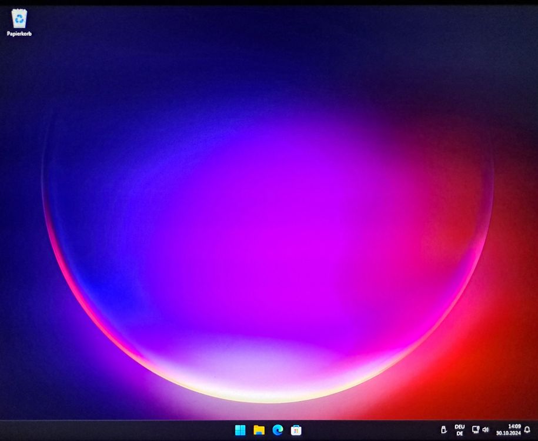The height and width of the screenshot is (441, 538).
Task: Open the Start menu
Action: pos(240,430)
